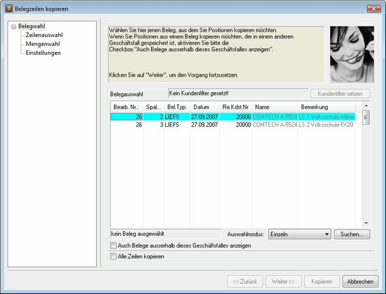Open the Auswahlmodus dropdown

click(326, 235)
